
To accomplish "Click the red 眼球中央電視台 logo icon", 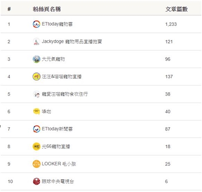I will point(36,181).
